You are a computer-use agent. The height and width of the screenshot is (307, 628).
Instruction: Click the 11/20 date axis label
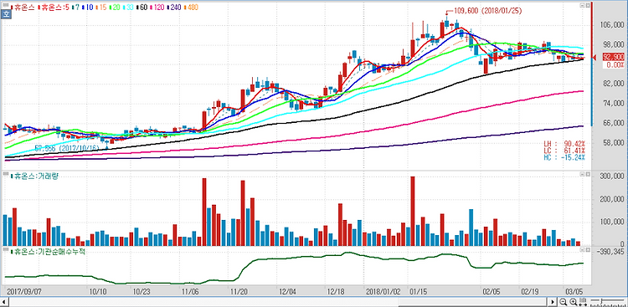[x=239, y=291]
